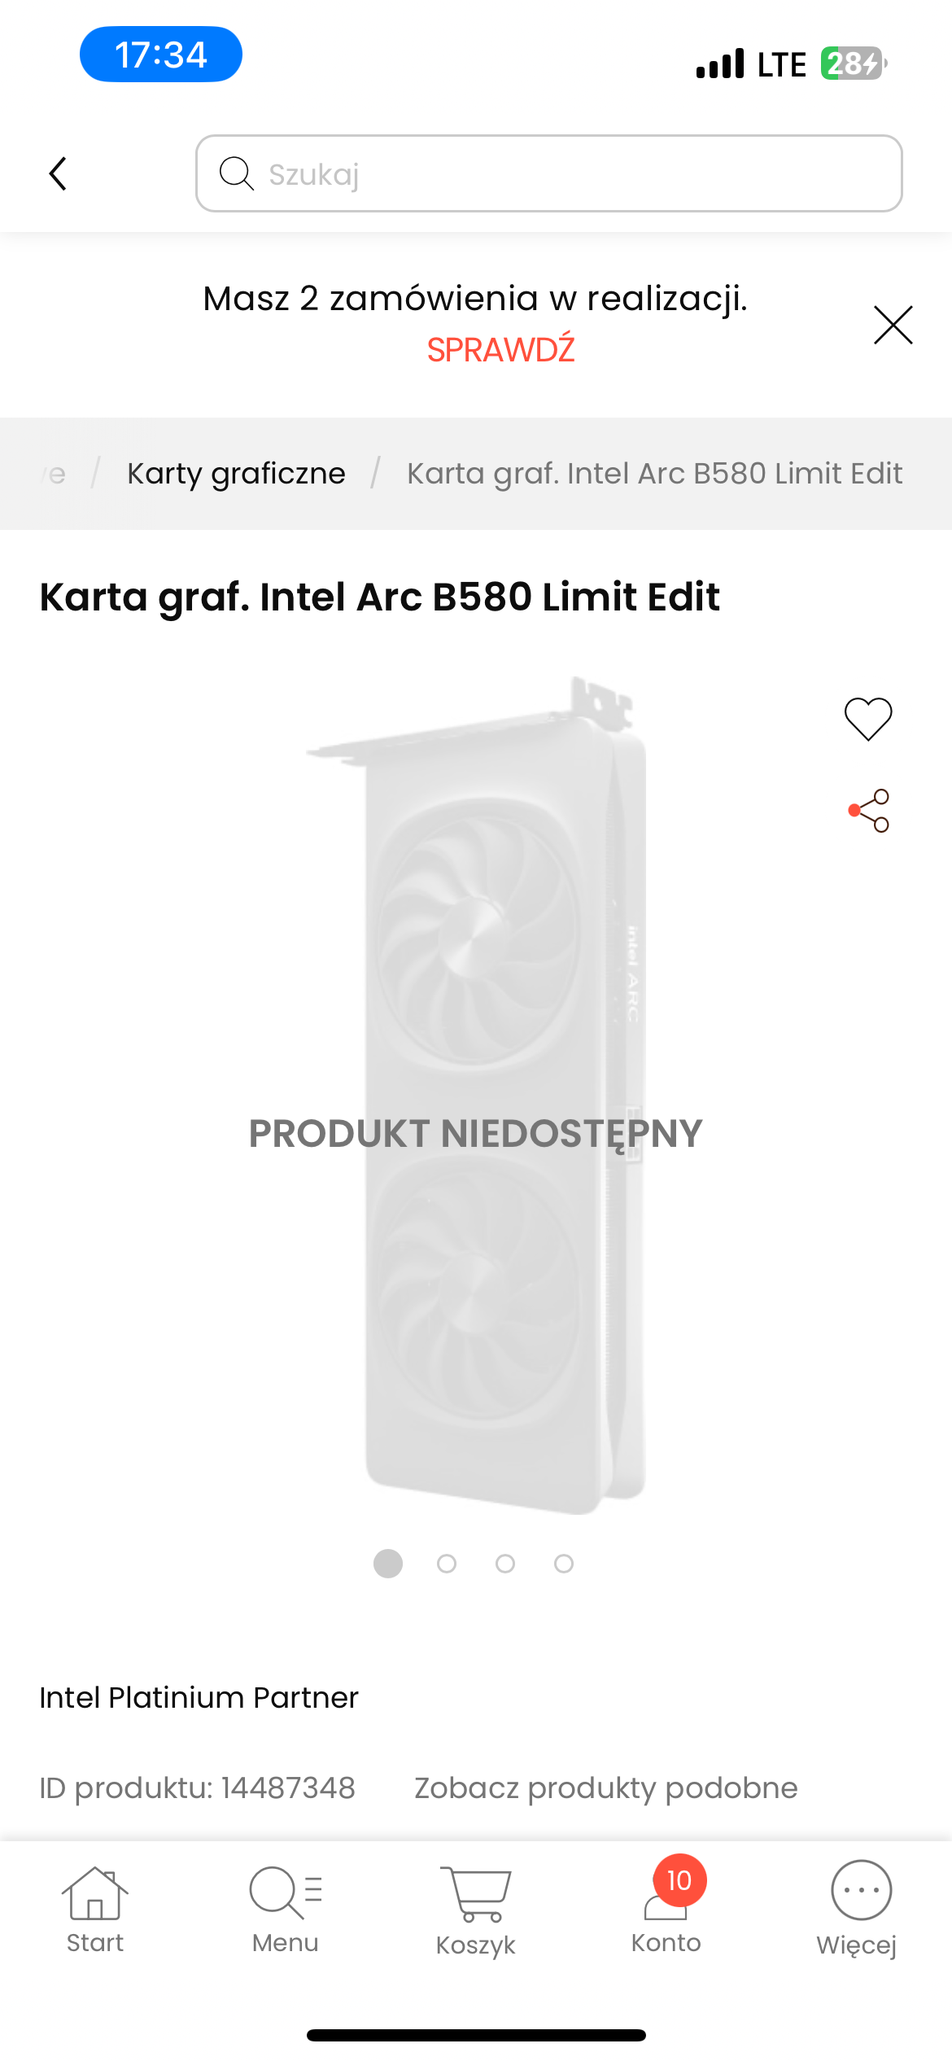This screenshot has height=2061, width=952.
Task: Open Zobacz produkty podobne link
Action: coord(606,1788)
